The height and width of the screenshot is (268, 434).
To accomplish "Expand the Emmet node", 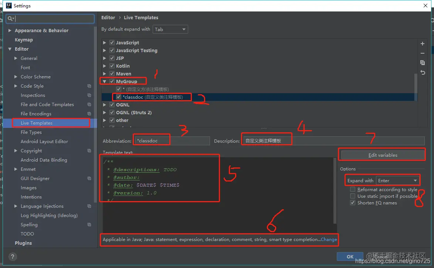I will tap(16, 169).
